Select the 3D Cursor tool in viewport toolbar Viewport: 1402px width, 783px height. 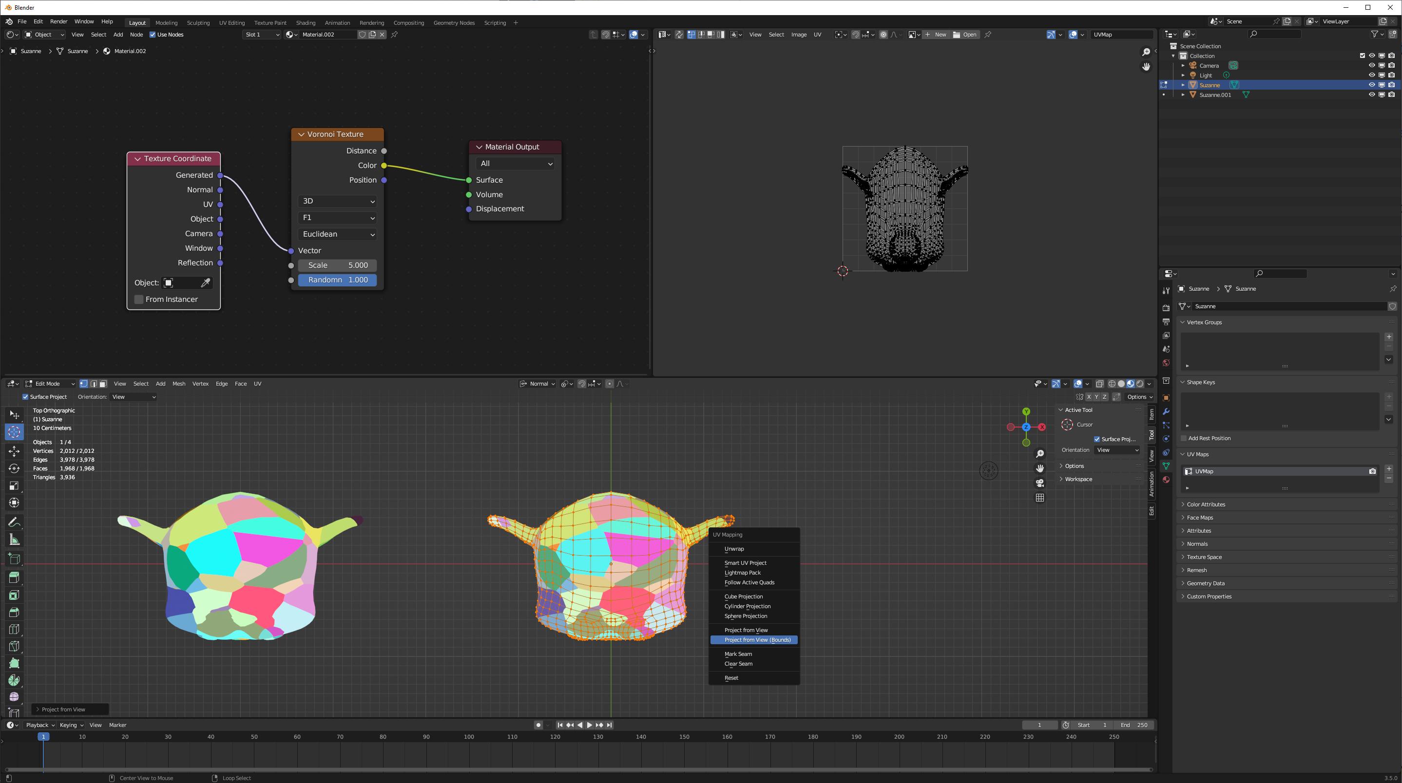tap(14, 432)
